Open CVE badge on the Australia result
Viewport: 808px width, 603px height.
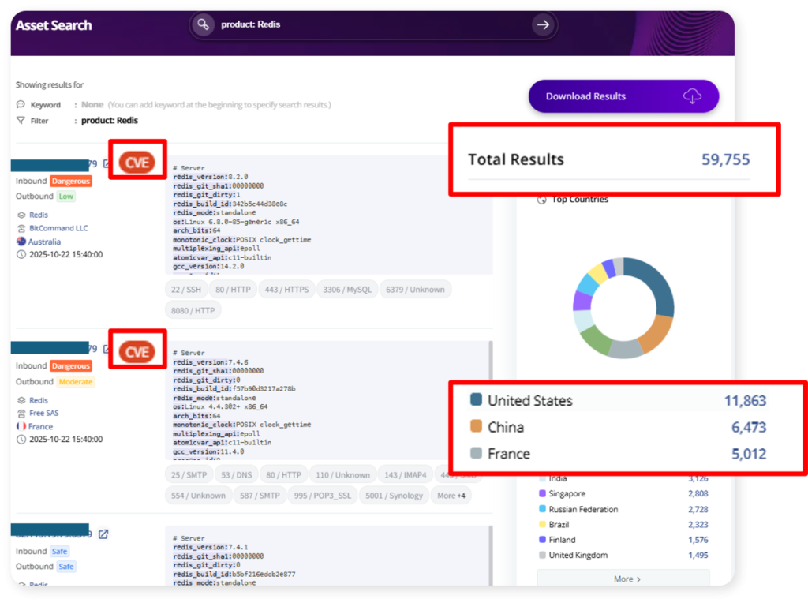(137, 163)
